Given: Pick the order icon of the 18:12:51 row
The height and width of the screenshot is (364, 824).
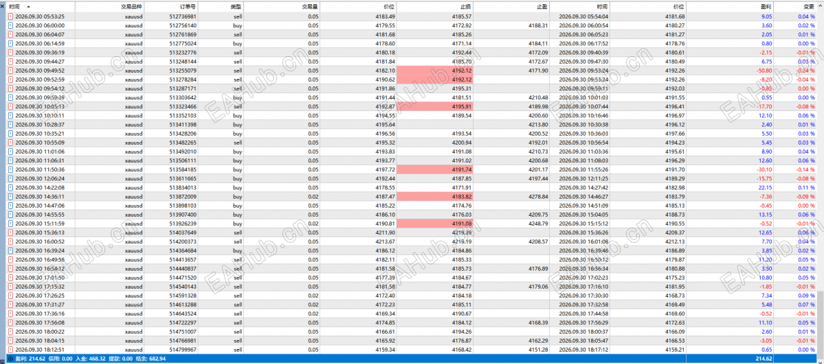Looking at the screenshot, I should 11,350.
